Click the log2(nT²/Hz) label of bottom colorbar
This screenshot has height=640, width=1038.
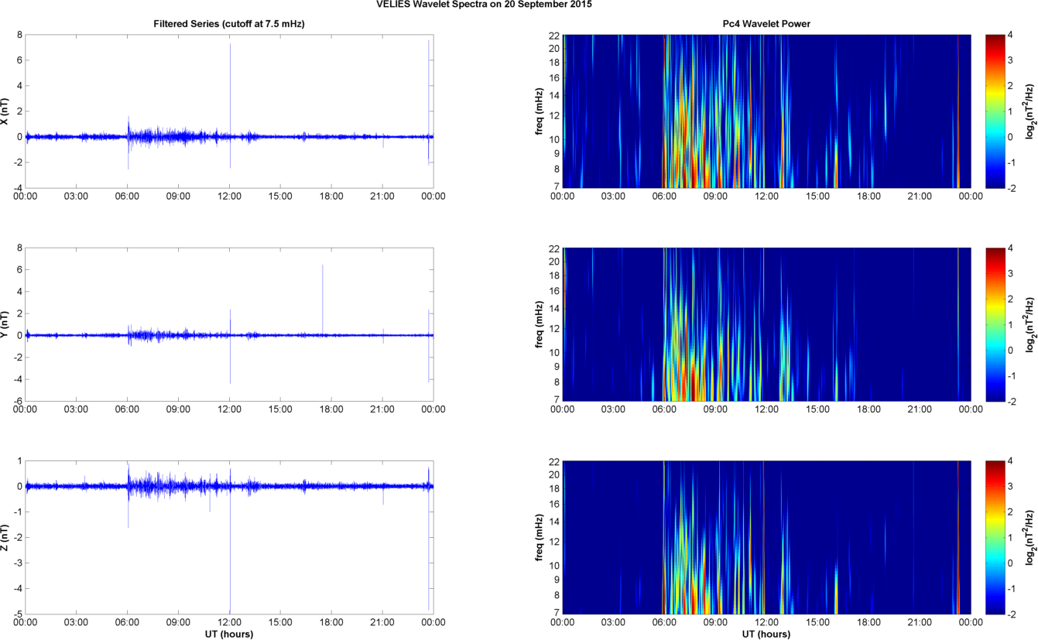pos(1028,536)
